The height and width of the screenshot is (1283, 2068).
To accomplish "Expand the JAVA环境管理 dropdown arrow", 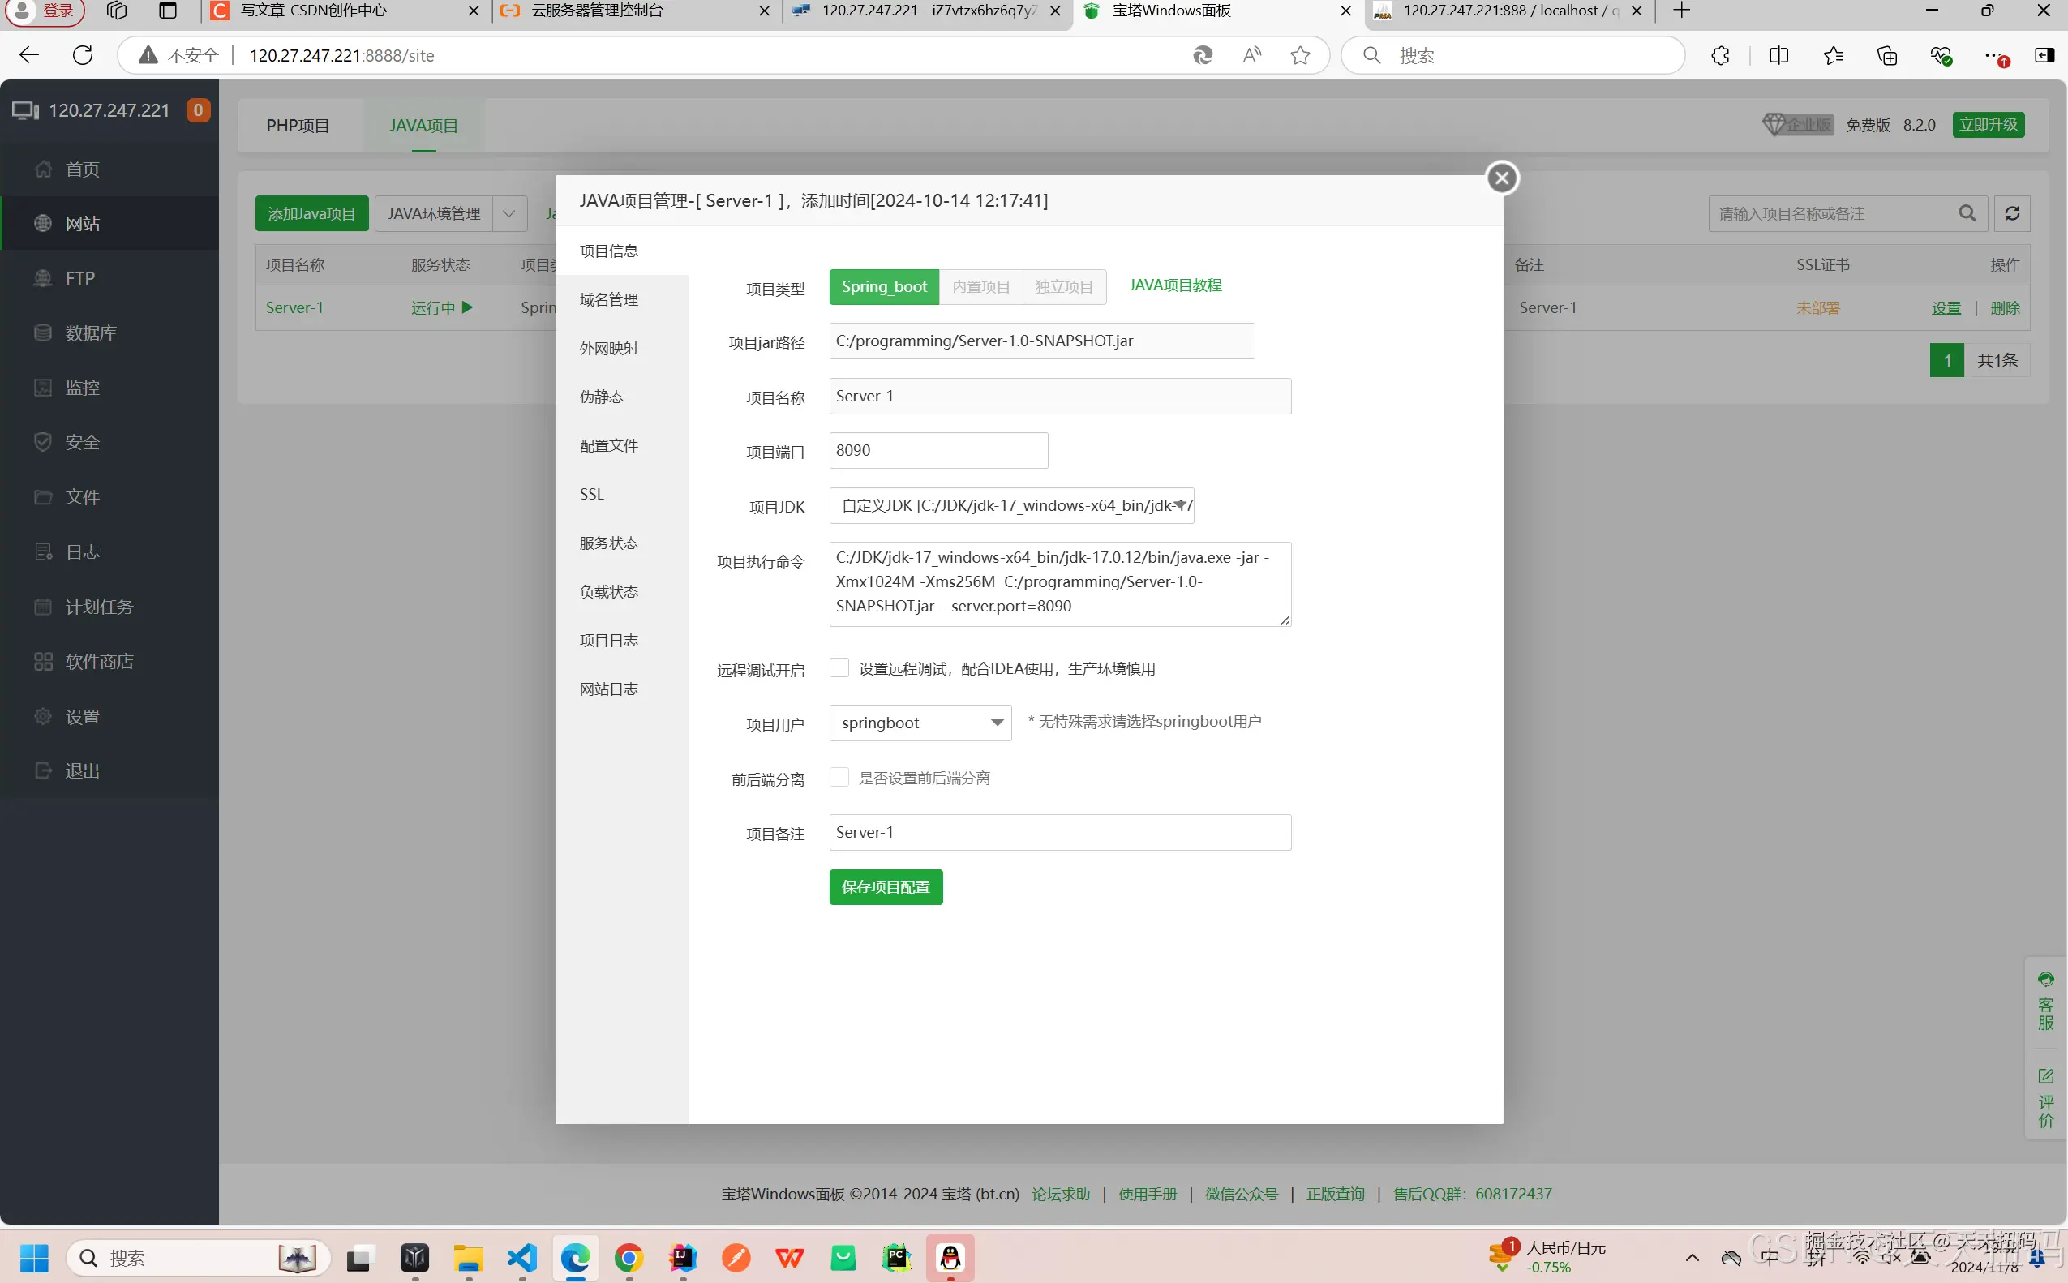I will click(x=508, y=214).
